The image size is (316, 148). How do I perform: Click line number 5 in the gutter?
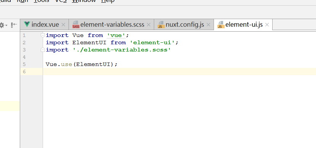[x=24, y=64]
